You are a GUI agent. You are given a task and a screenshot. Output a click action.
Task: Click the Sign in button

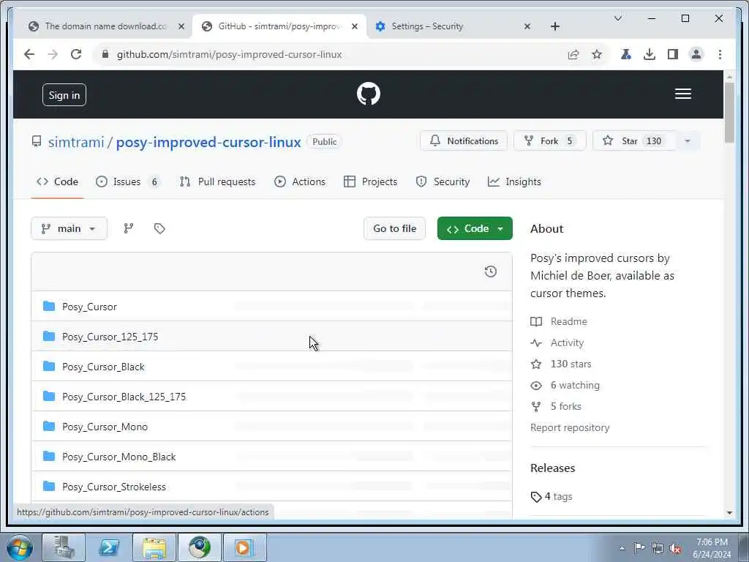[64, 95]
